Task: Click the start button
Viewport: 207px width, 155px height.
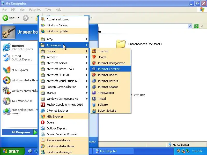Action: tap(12, 151)
